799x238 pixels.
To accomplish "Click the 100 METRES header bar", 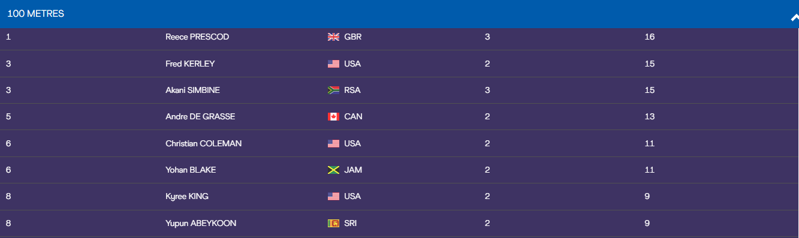I will click(x=399, y=14).
